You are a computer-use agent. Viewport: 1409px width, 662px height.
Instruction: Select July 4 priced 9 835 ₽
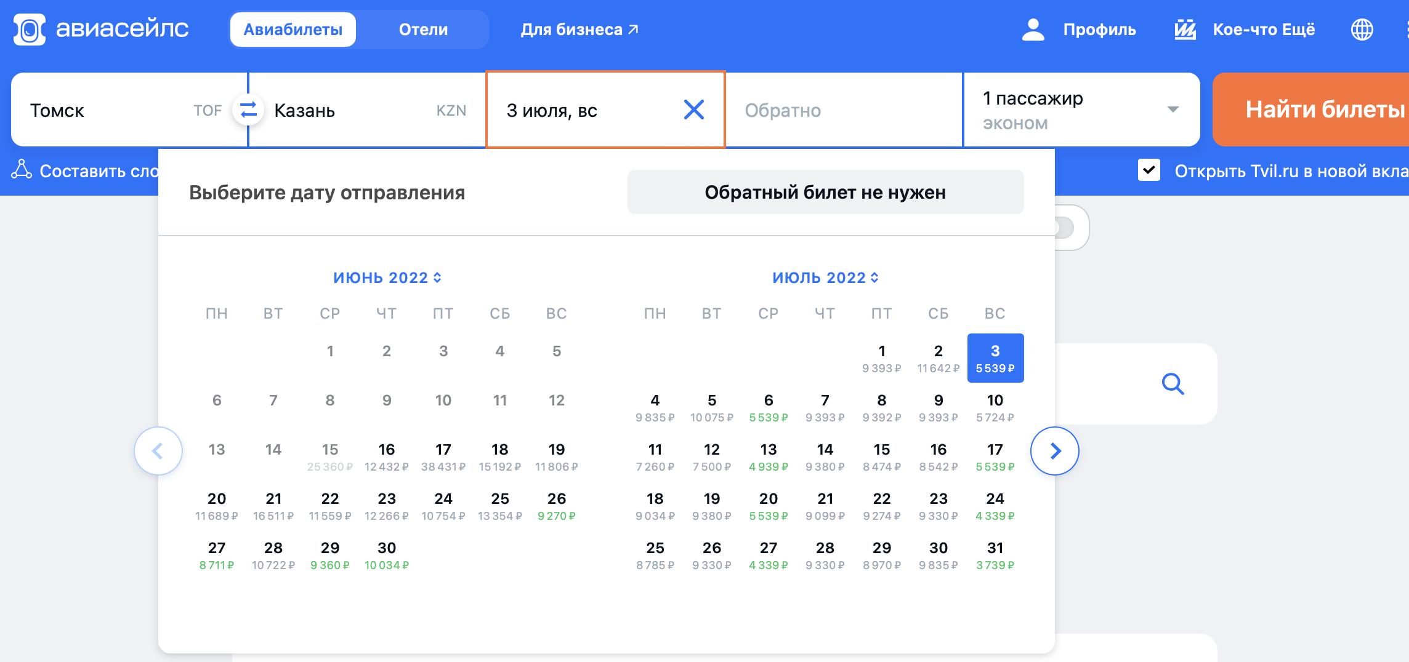[655, 407]
